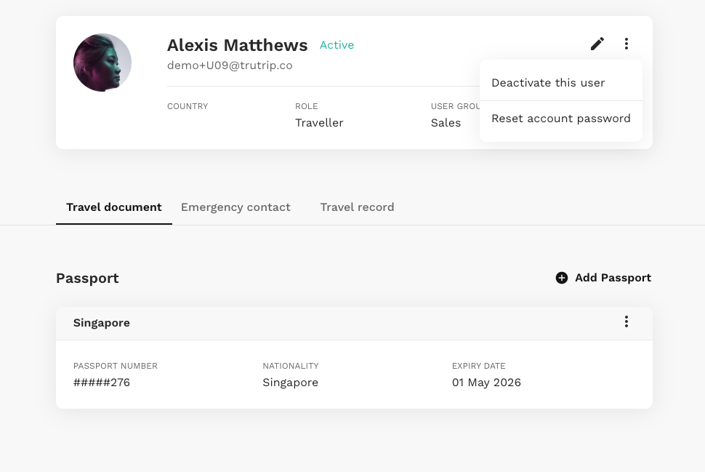Go to the Travel record tab
Image resolution: width=705 pixels, height=472 pixels.
point(357,207)
